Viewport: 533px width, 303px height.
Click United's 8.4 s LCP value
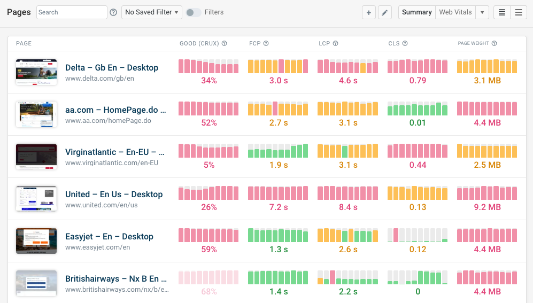[348, 207]
